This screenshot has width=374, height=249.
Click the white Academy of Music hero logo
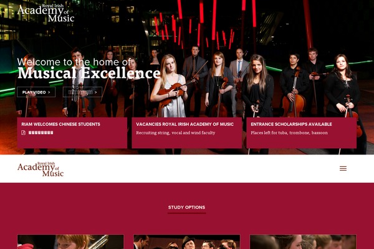[x=46, y=13]
